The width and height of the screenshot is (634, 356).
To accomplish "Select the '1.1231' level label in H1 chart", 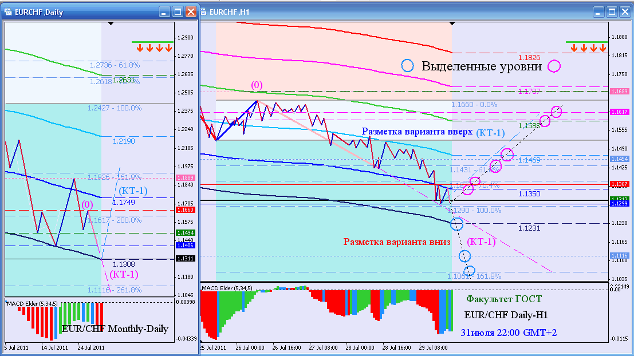I will pyautogui.click(x=529, y=228).
